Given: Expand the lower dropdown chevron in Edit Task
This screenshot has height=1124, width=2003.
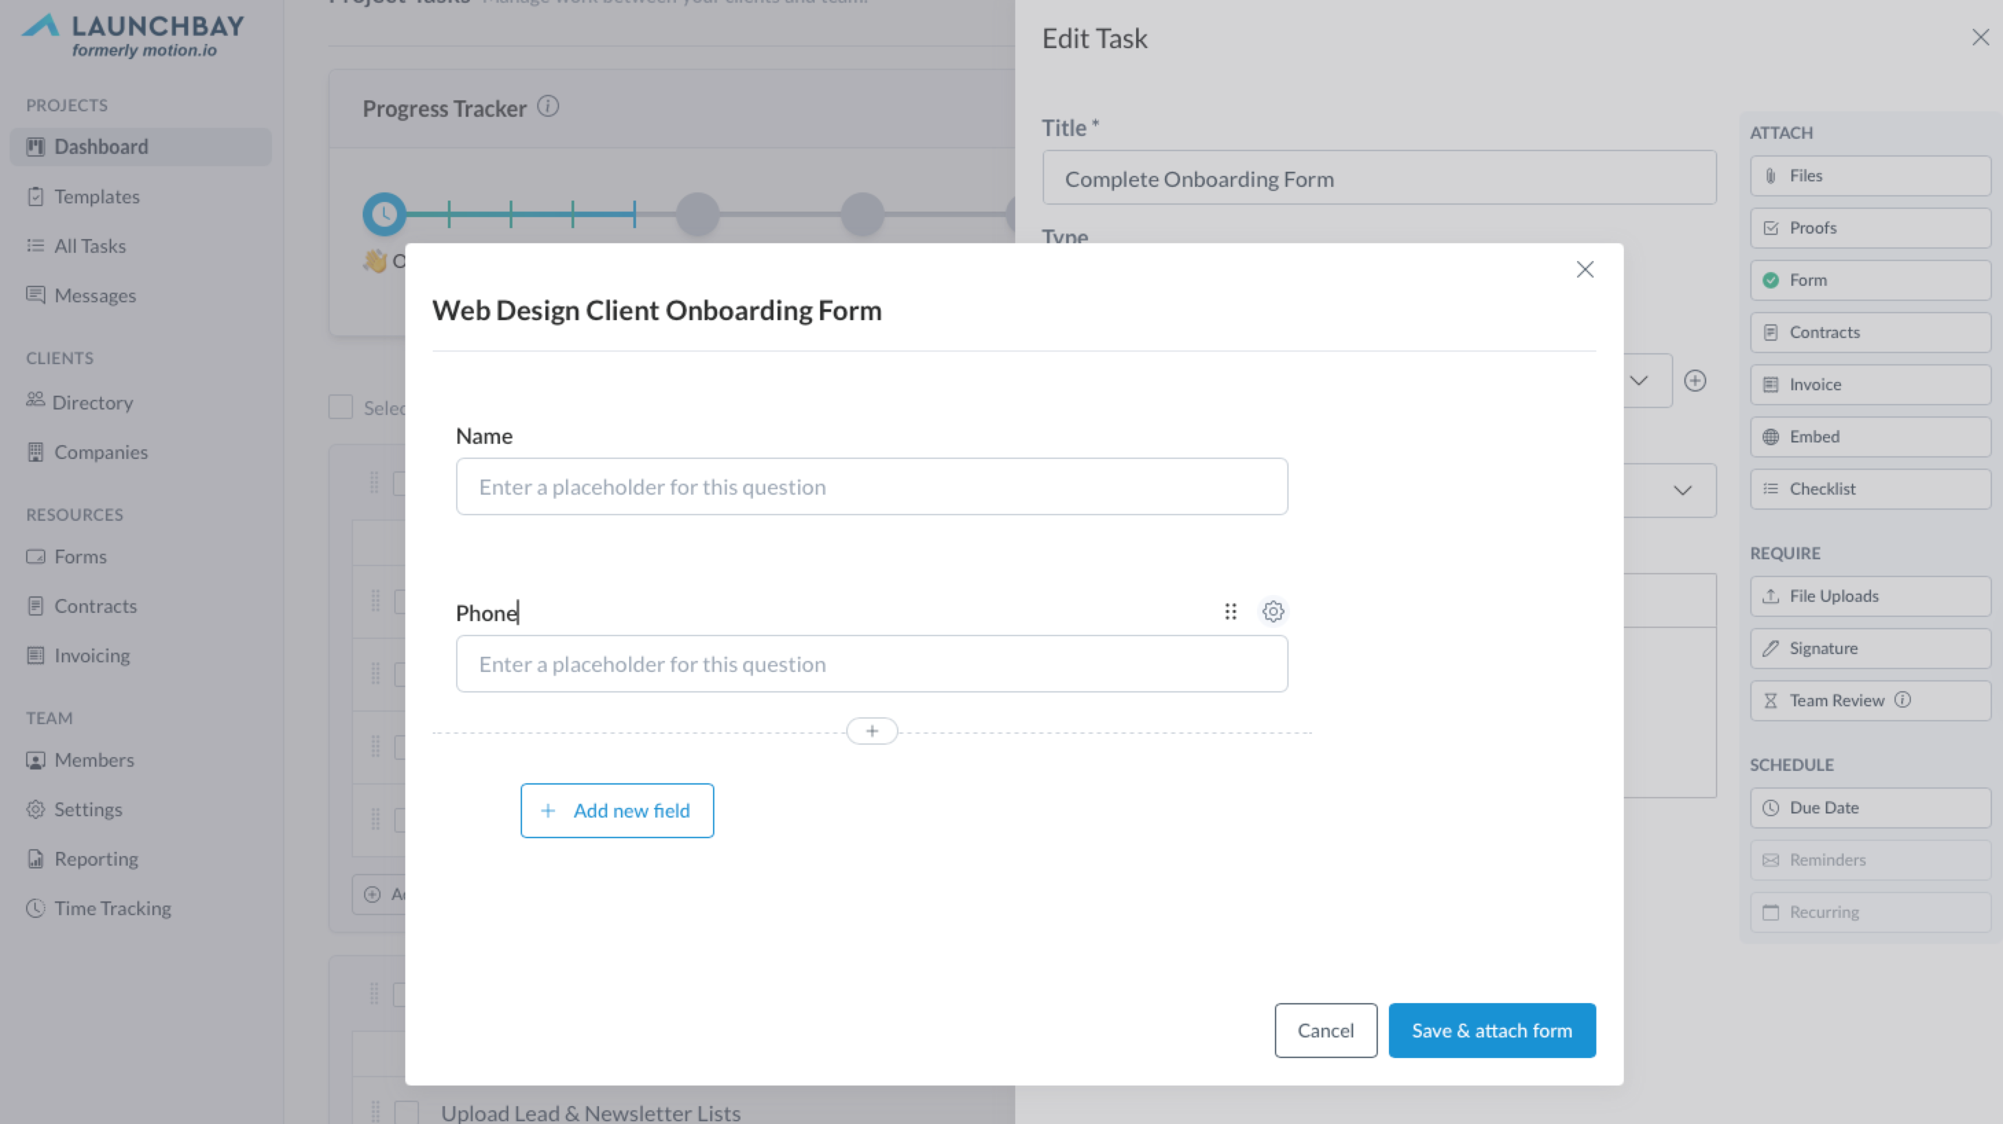Looking at the screenshot, I should [x=1683, y=490].
